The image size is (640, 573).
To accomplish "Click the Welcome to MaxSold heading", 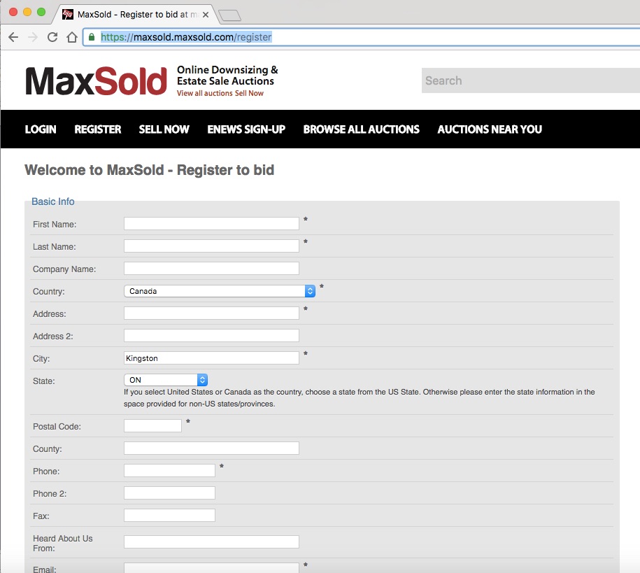I will coord(150,170).
